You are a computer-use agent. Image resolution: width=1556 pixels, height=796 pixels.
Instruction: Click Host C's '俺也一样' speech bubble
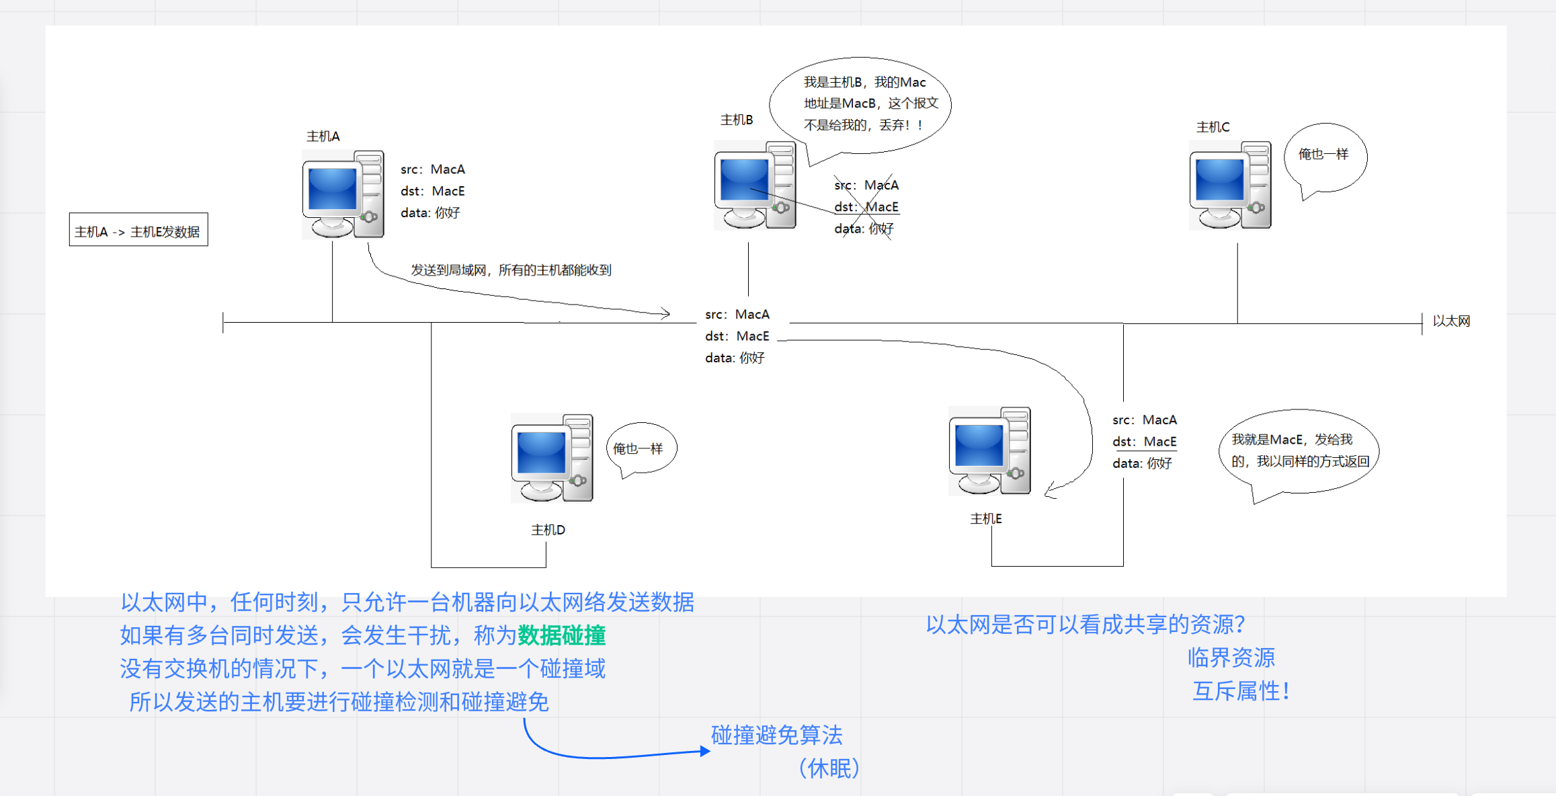[1324, 155]
